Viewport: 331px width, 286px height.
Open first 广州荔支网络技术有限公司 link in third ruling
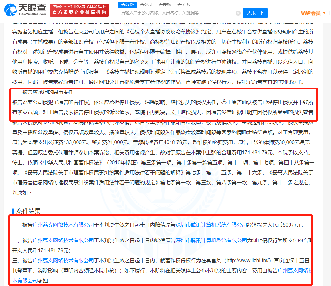click(63, 260)
